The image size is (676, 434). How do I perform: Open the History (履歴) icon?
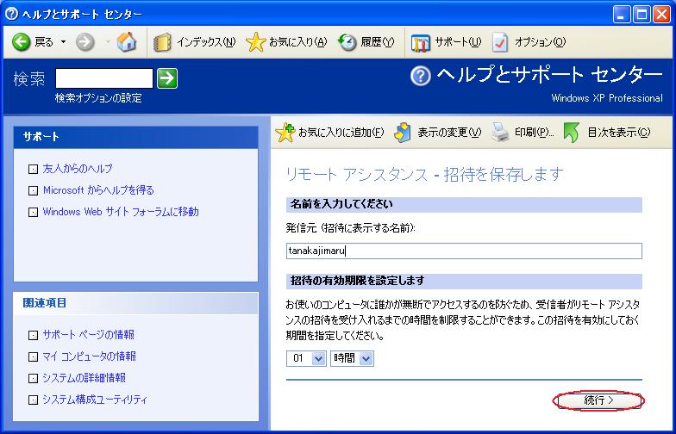[x=347, y=42]
